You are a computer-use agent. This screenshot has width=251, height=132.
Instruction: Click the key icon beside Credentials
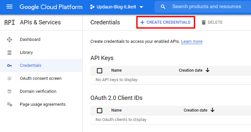[9, 65]
